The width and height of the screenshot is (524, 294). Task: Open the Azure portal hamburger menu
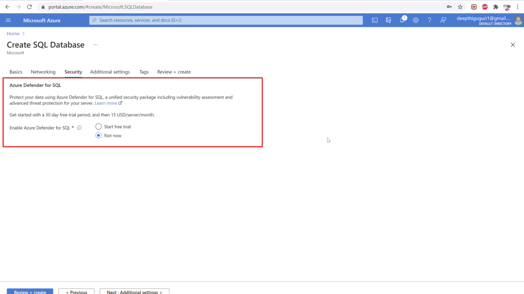[8, 20]
